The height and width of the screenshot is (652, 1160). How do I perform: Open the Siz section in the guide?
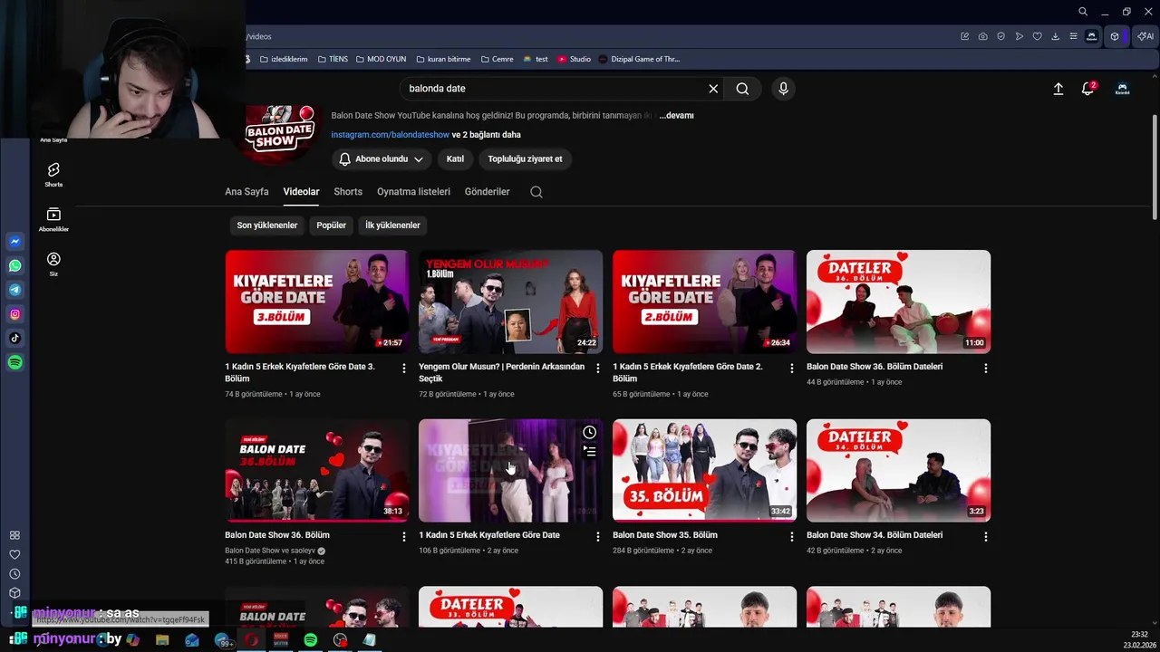coord(53,264)
